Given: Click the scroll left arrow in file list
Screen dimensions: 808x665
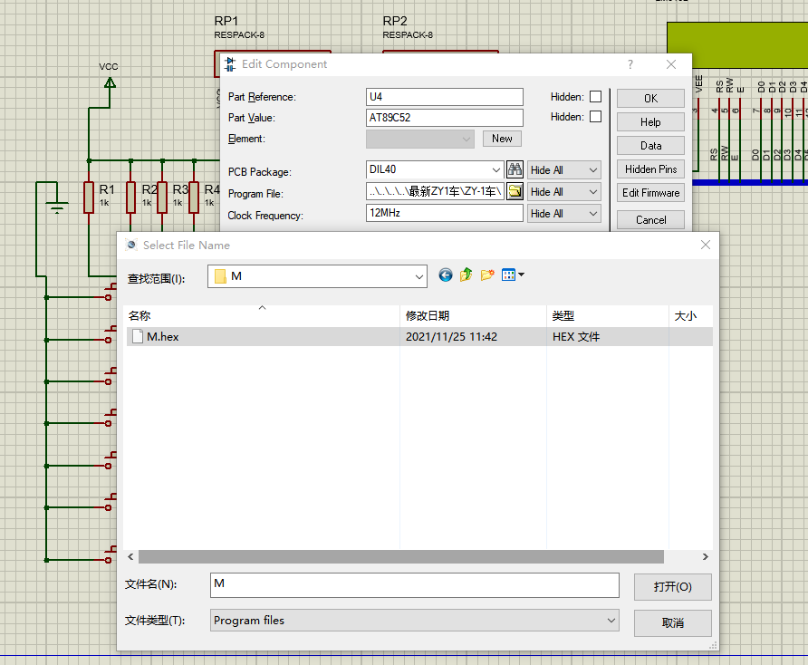Looking at the screenshot, I should point(130,557).
